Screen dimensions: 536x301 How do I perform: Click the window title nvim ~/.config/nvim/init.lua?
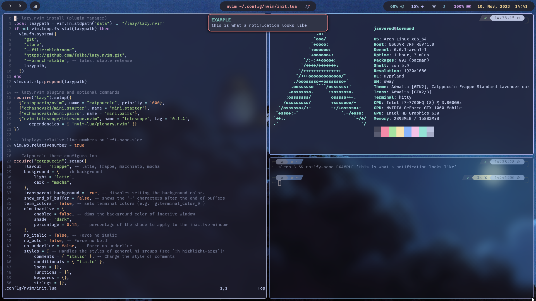click(x=262, y=6)
